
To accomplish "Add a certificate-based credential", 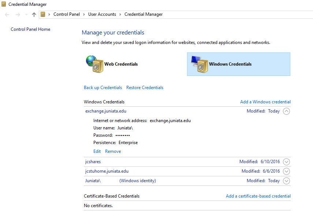I will pos(258,196).
